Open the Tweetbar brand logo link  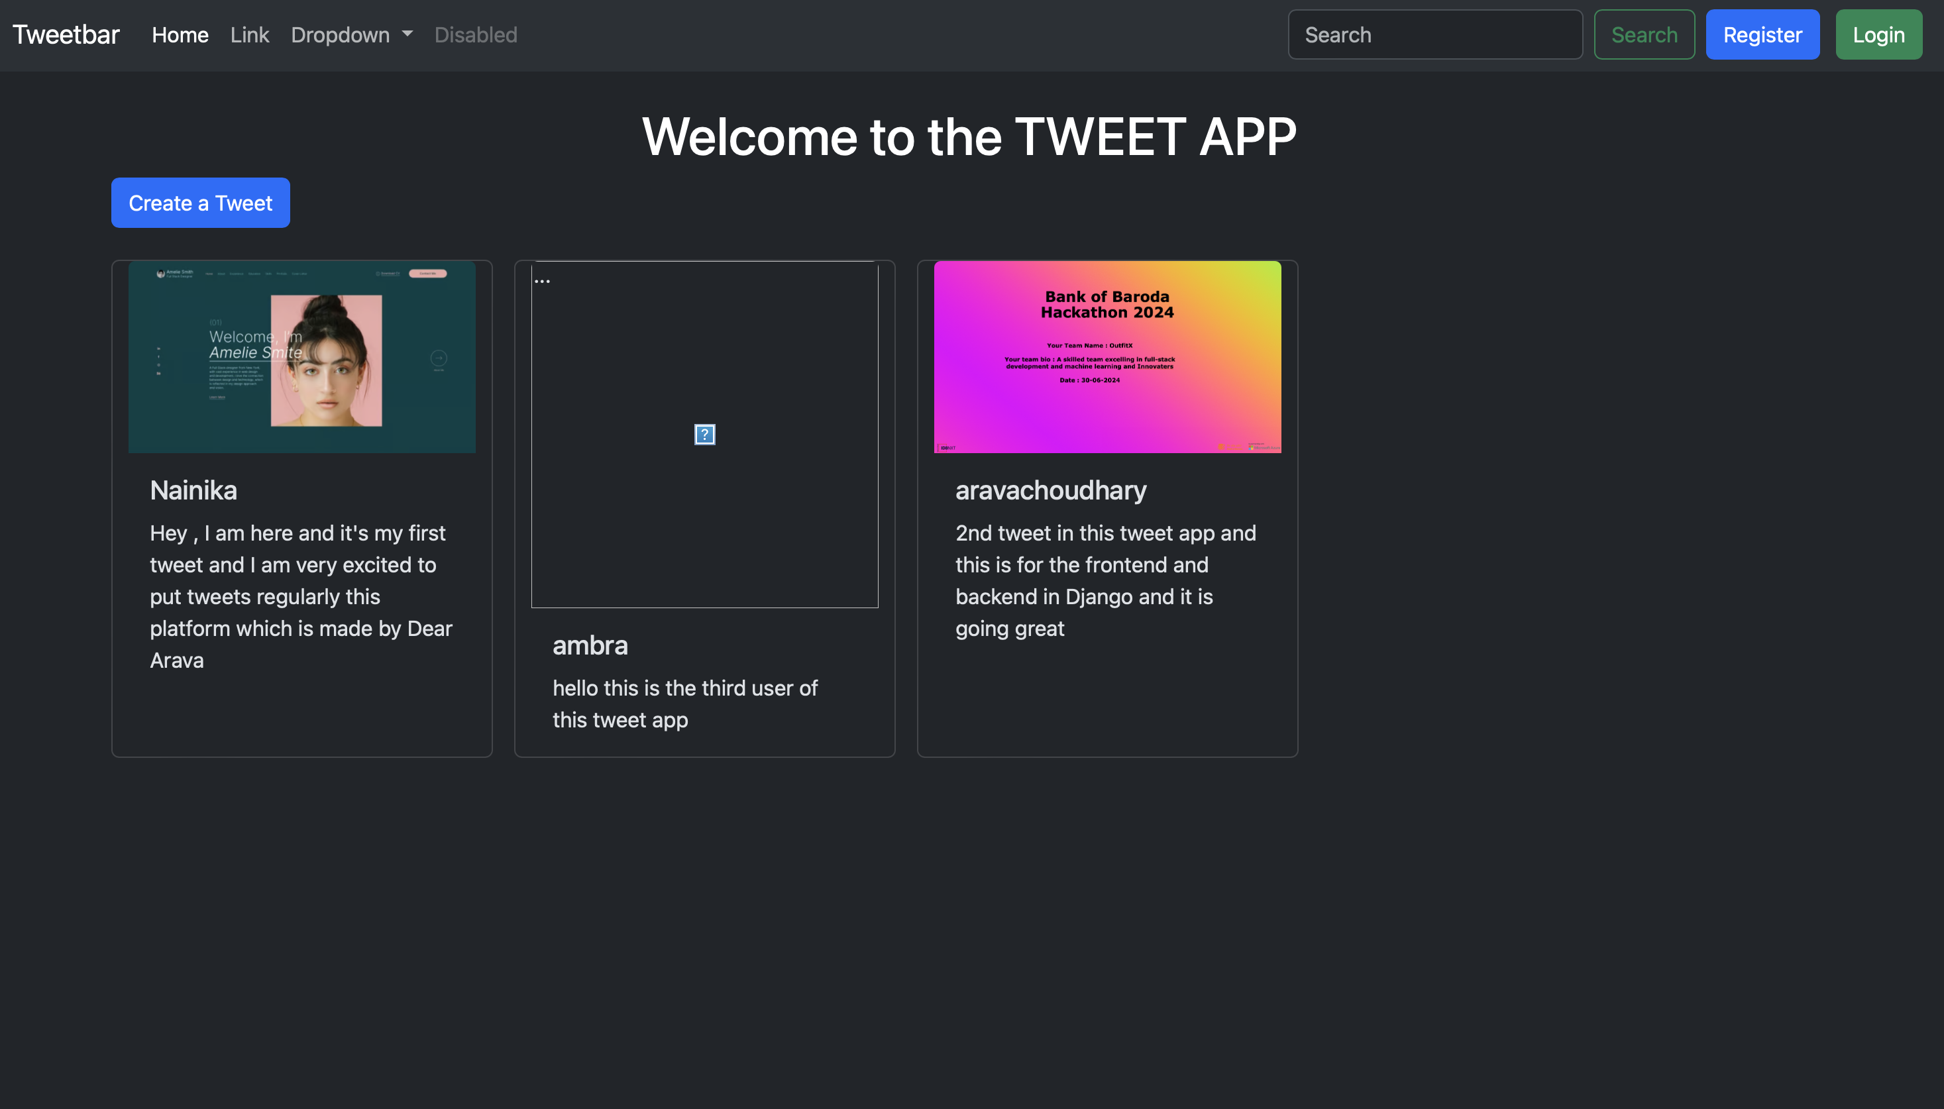(66, 34)
